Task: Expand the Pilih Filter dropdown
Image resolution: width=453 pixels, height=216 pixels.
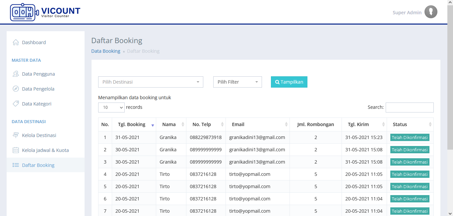Action: coord(237,82)
